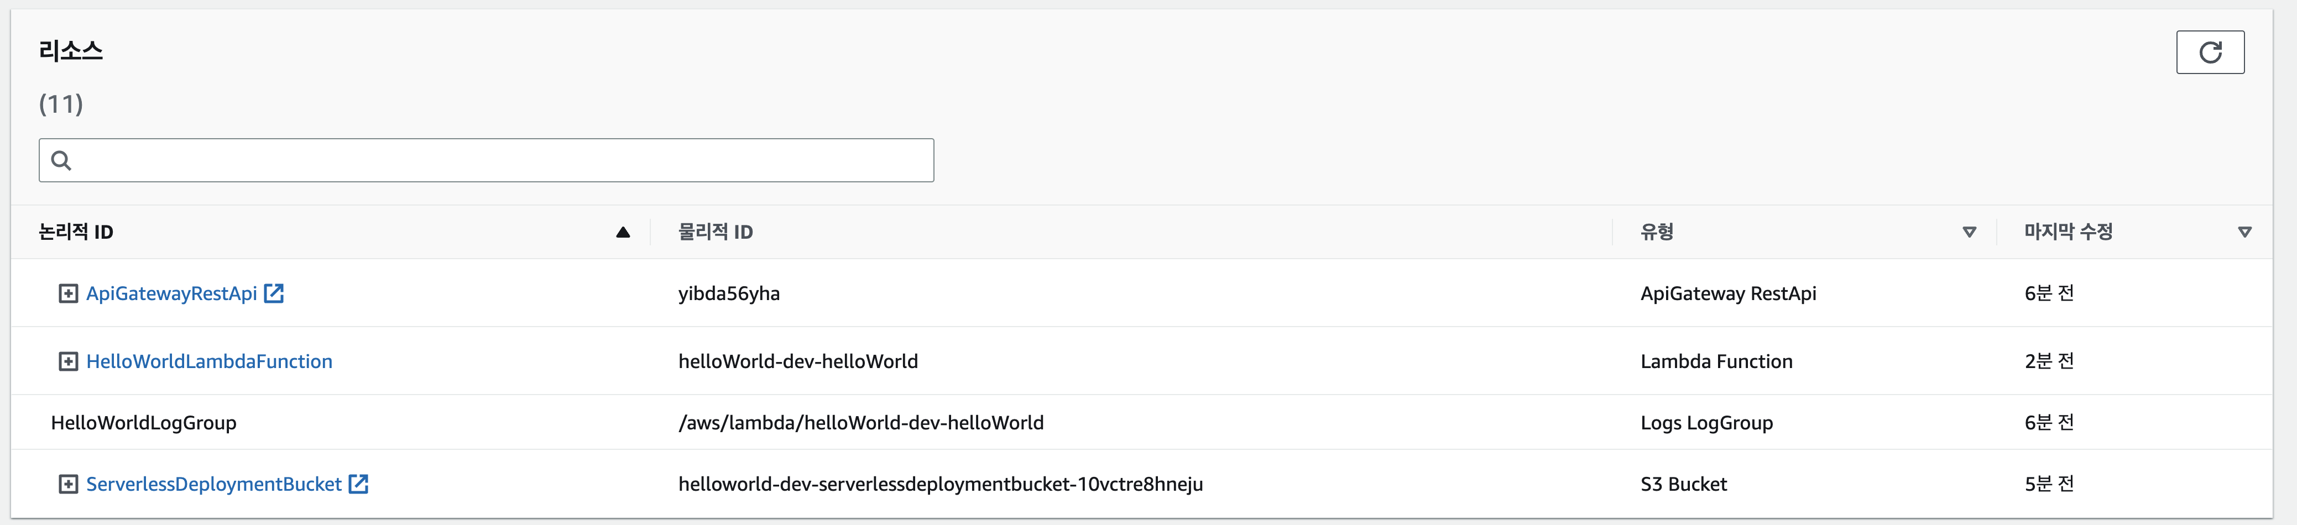Viewport: 2297px width, 525px height.
Task: Expand the HelloWorldLambdaFunction row
Action: pos(68,361)
